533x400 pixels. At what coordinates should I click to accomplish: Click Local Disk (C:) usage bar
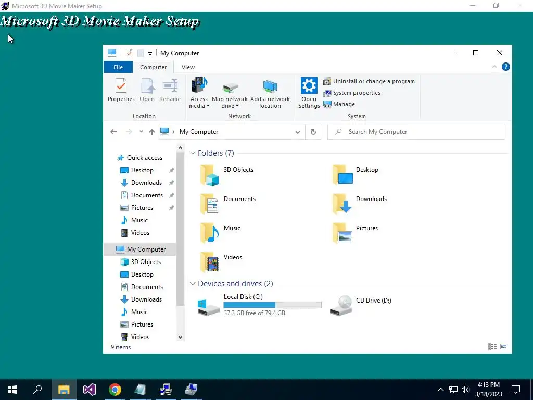(272, 305)
